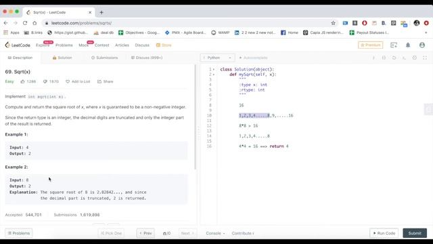Viewport: 433px width, 244px height.
Task: Open the Chrome profile avatar
Action: (417, 23)
